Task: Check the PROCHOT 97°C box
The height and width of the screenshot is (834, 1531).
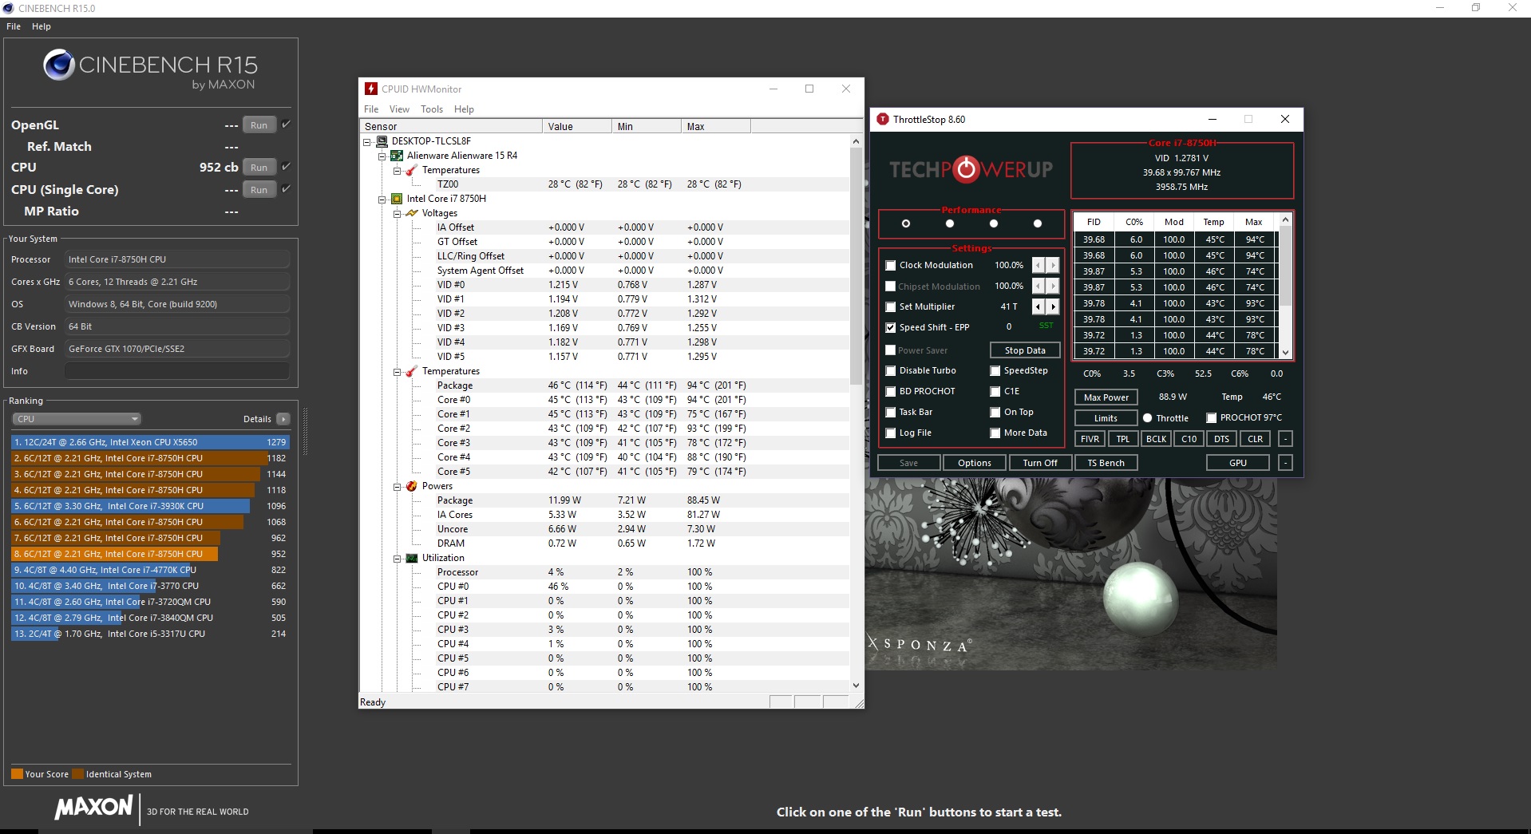Action: coord(1211,417)
